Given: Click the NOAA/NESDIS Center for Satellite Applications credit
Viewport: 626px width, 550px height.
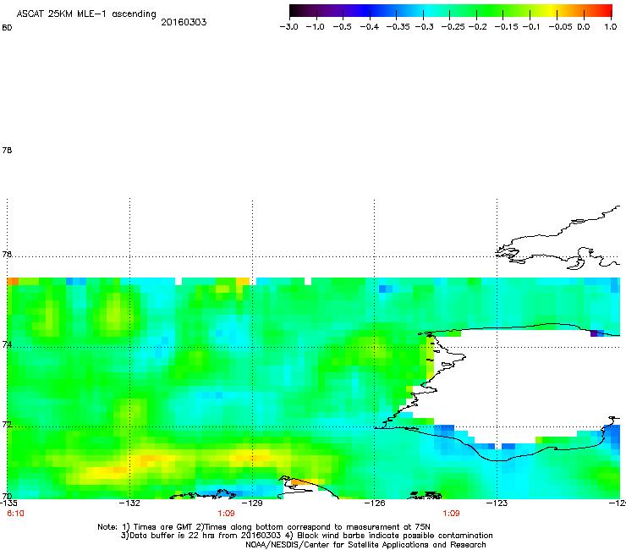Looking at the screenshot, I should [365, 545].
